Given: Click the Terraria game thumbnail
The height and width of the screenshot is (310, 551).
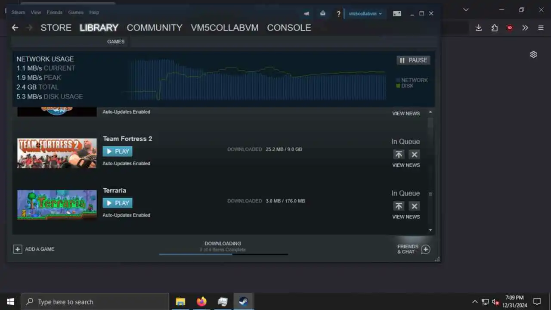Looking at the screenshot, I should 57,205.
